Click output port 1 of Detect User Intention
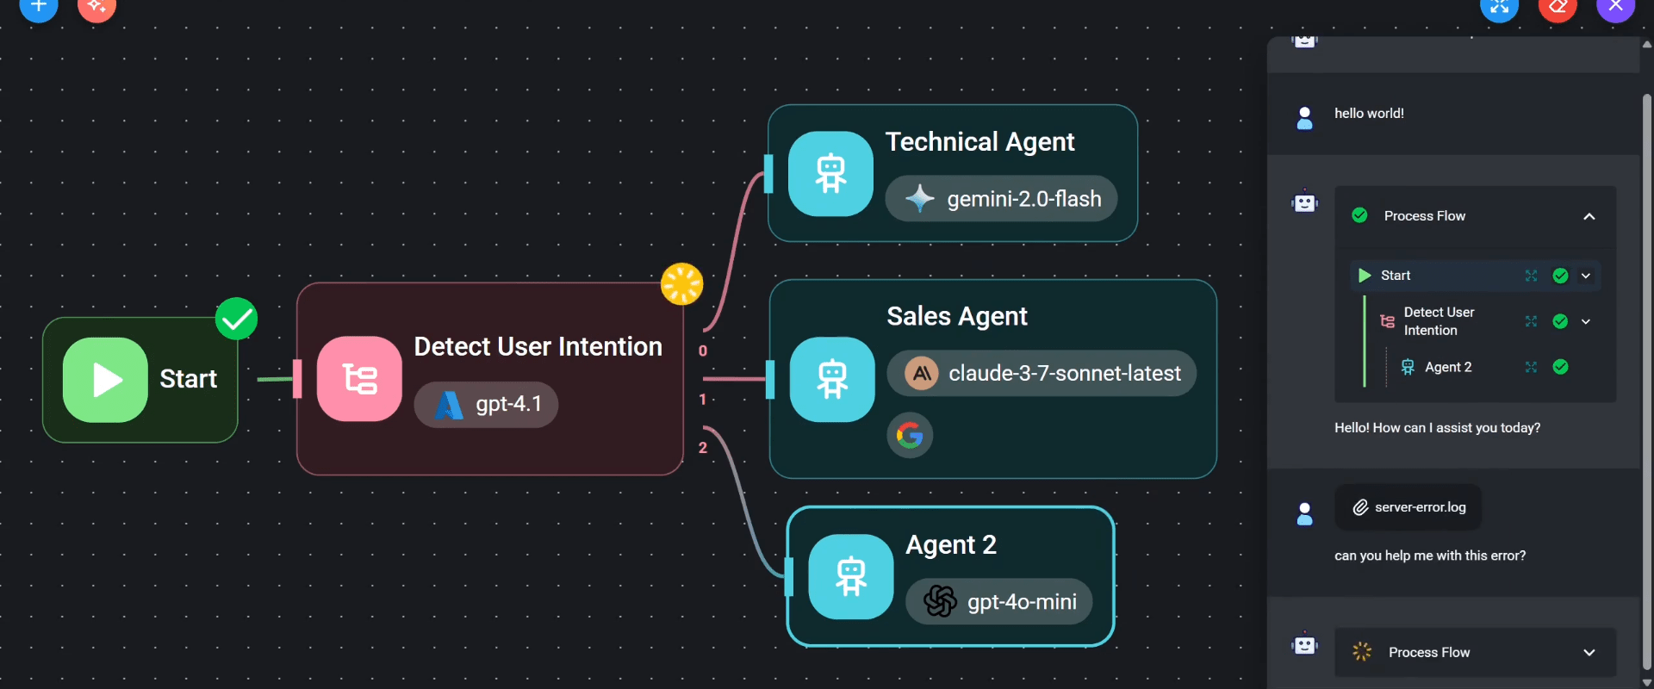1654x689 pixels. pyautogui.click(x=703, y=399)
